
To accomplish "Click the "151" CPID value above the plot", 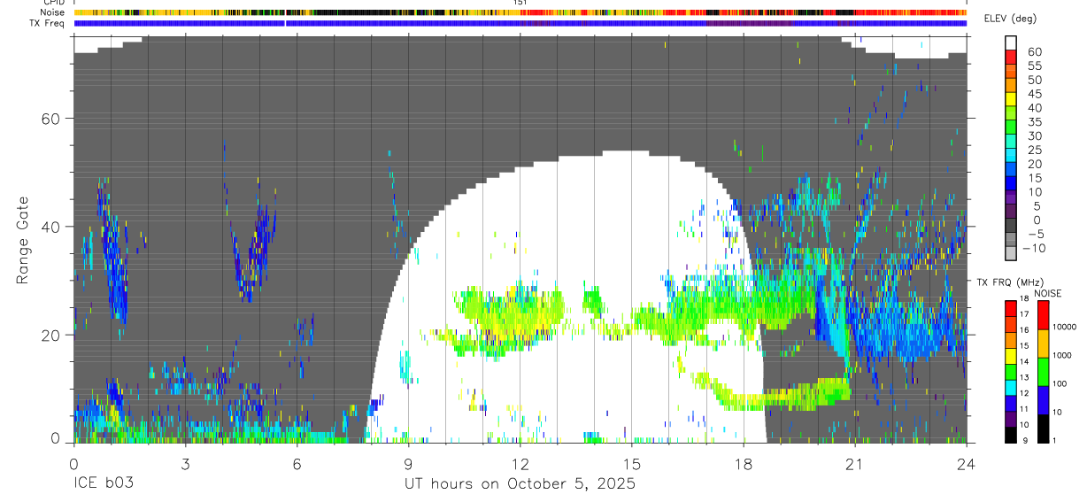I will 520,3.
